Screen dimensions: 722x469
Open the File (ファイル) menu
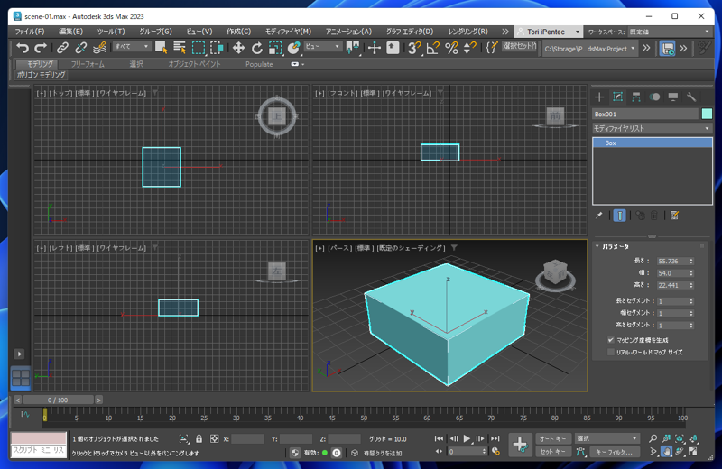point(30,32)
